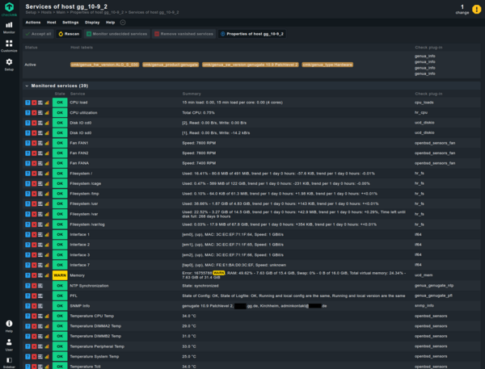485x369 pixels.
Task: Open the User menu icon
Action: (x=9, y=342)
